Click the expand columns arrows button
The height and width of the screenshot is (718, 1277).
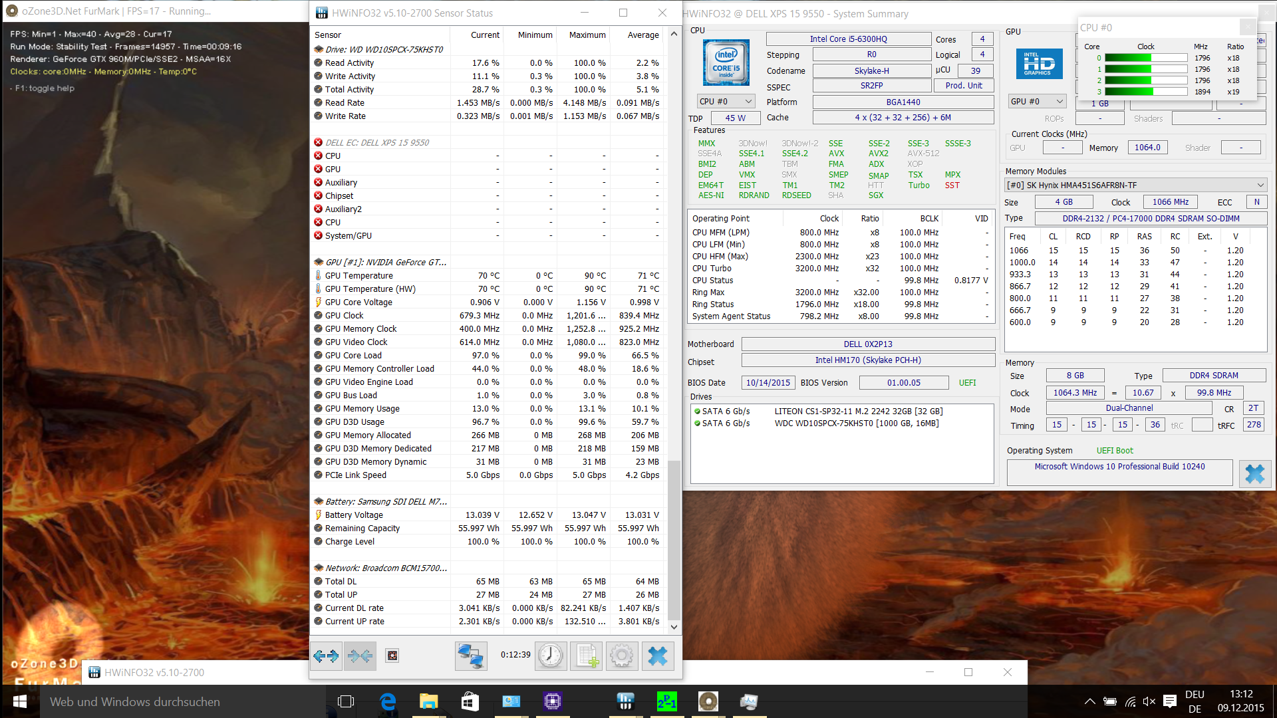(x=326, y=656)
